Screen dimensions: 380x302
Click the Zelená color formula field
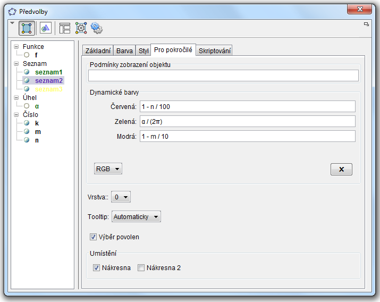pyautogui.click(x=248, y=121)
